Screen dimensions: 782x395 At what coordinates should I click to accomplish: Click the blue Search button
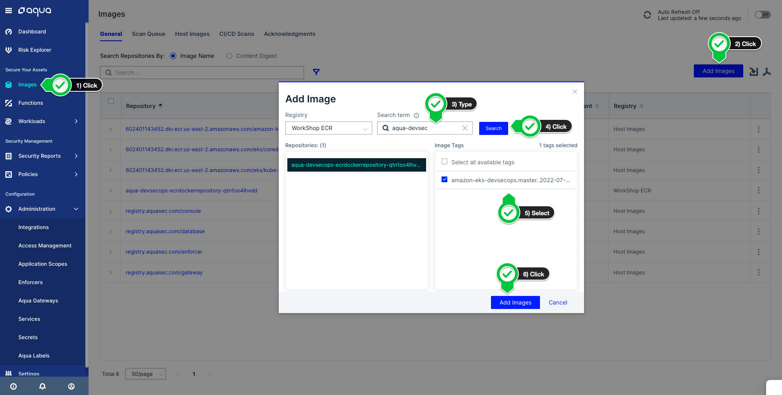pyautogui.click(x=493, y=128)
